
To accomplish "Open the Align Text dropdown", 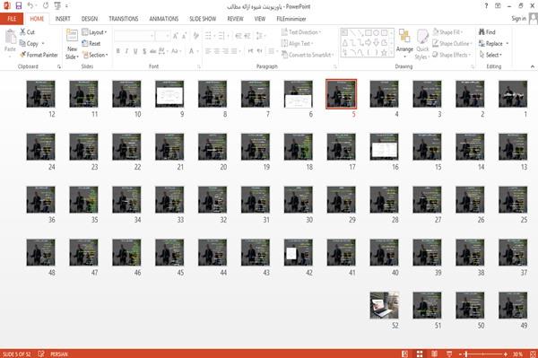I will click(297, 43).
